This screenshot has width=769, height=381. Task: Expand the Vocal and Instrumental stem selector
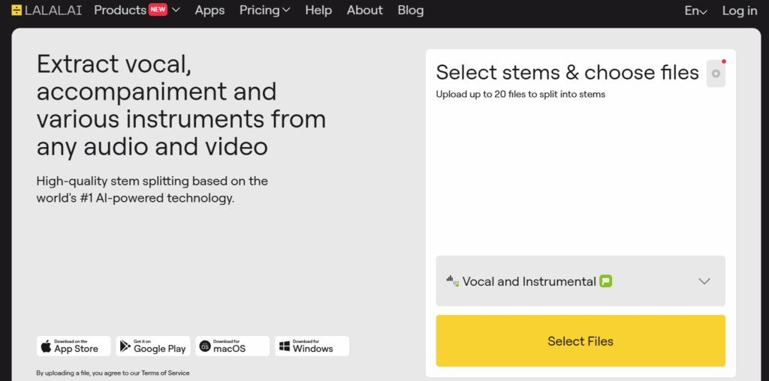pos(704,281)
